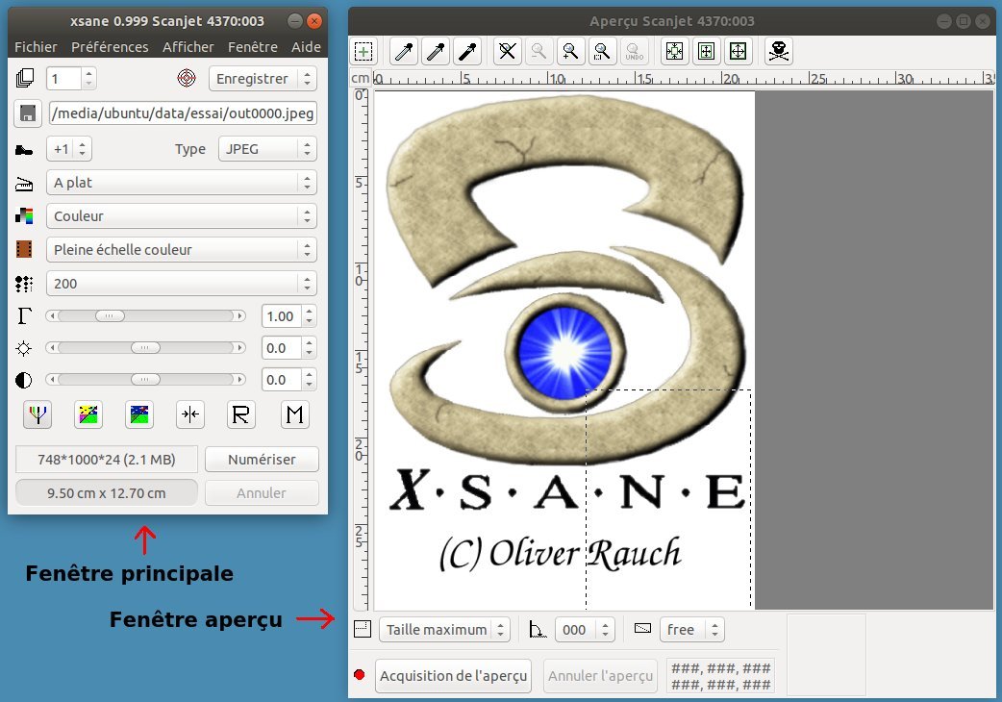Toggle the negative/invert arrows icon
The width and height of the screenshot is (1002, 702).
point(190,415)
